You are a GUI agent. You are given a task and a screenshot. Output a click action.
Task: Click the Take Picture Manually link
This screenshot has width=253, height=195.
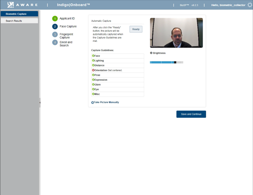106,102
